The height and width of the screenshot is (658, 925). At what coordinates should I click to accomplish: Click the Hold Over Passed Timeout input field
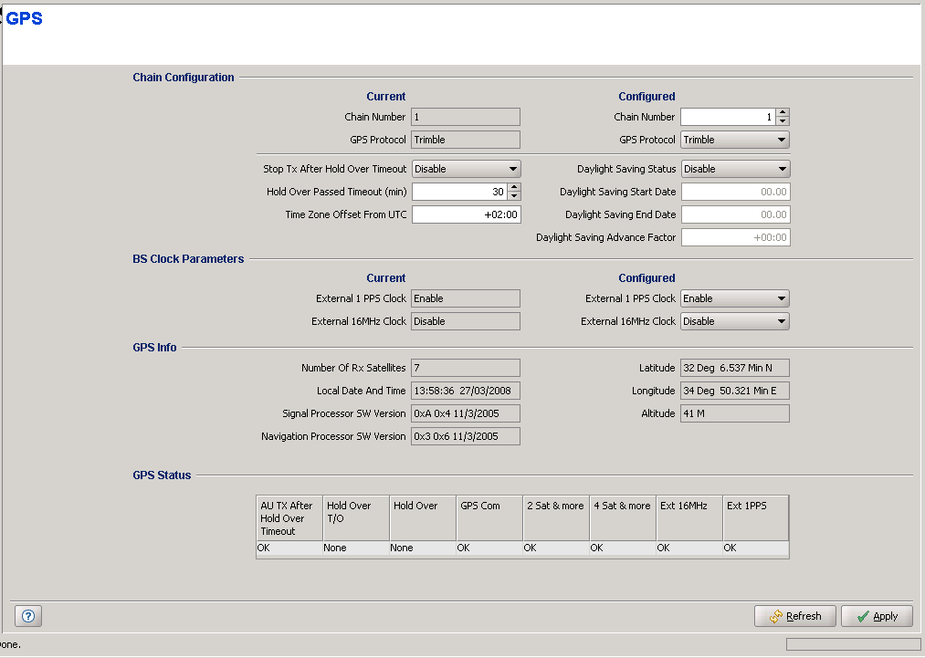point(458,192)
